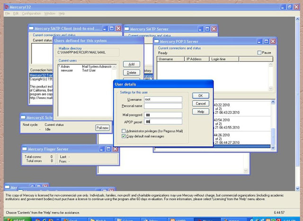Screen dimensions: 303x221
Task: Close the Mercury SMTP Client window
Action: pyautogui.click(x=118, y=28)
